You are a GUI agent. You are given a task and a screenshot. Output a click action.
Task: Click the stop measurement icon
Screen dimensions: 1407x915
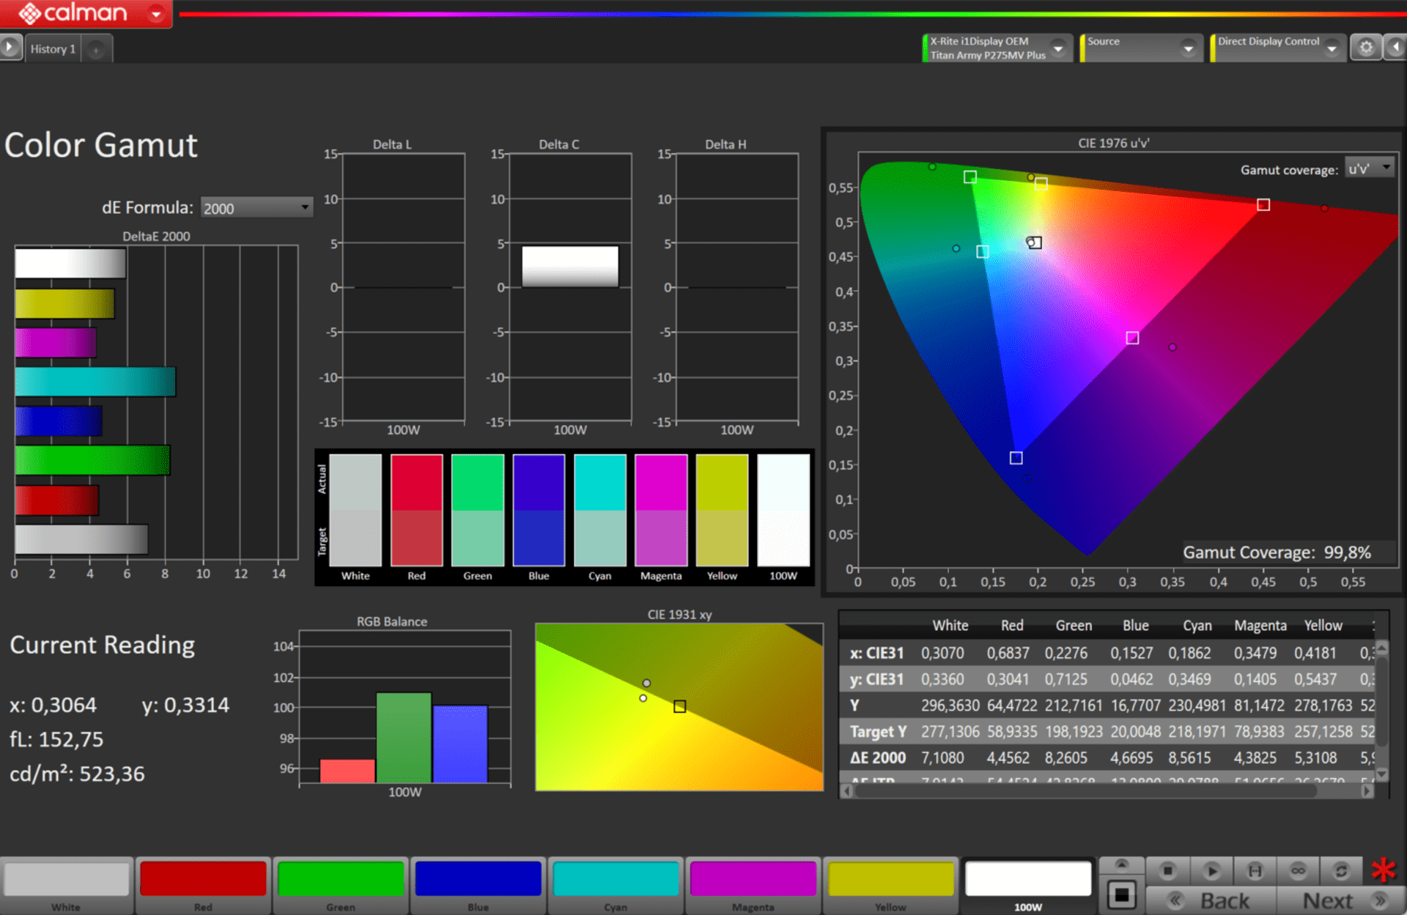[1167, 870]
